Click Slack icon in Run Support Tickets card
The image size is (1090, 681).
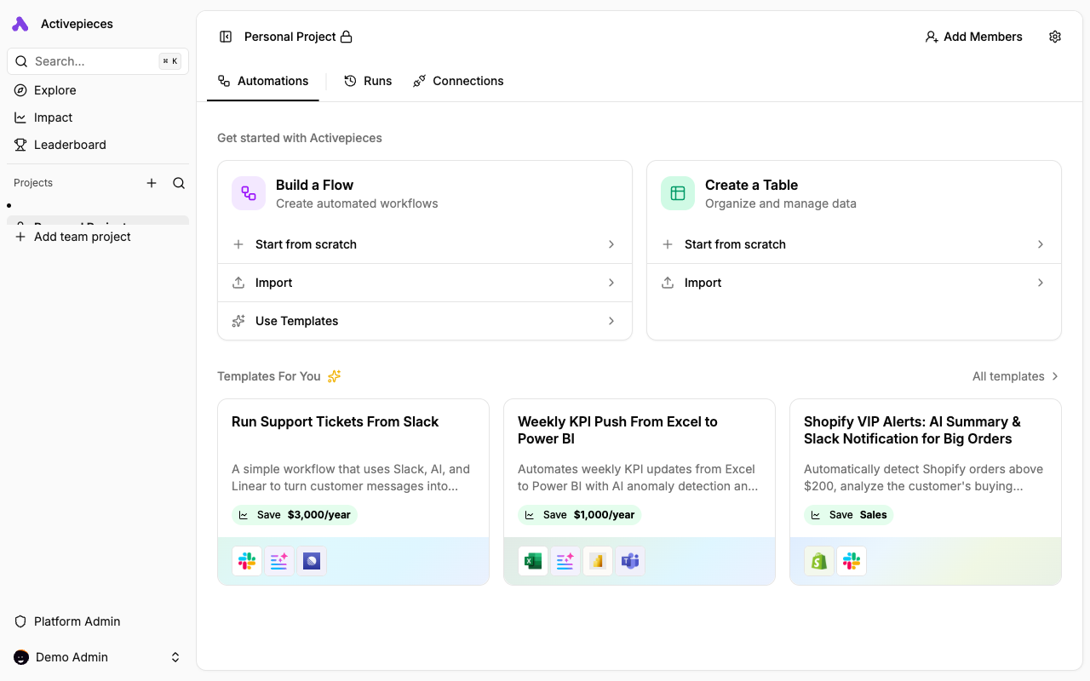(x=247, y=561)
